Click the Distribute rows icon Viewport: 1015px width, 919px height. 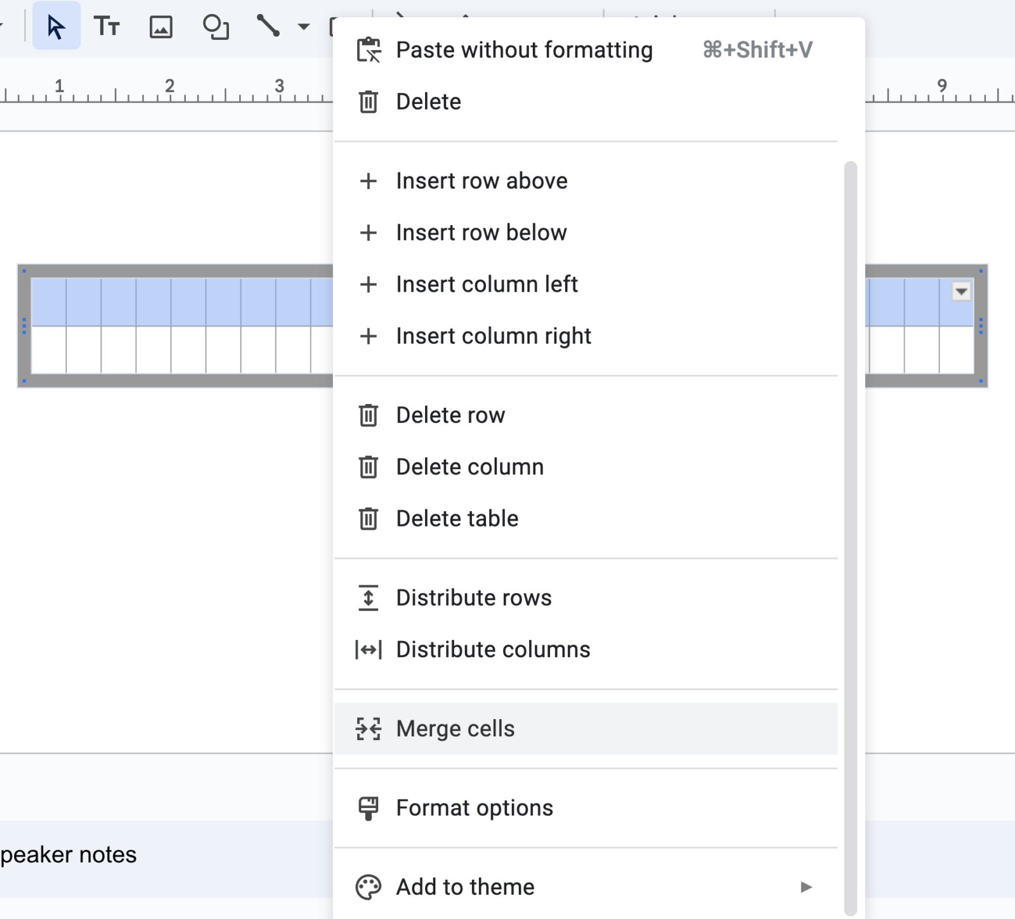coord(368,598)
